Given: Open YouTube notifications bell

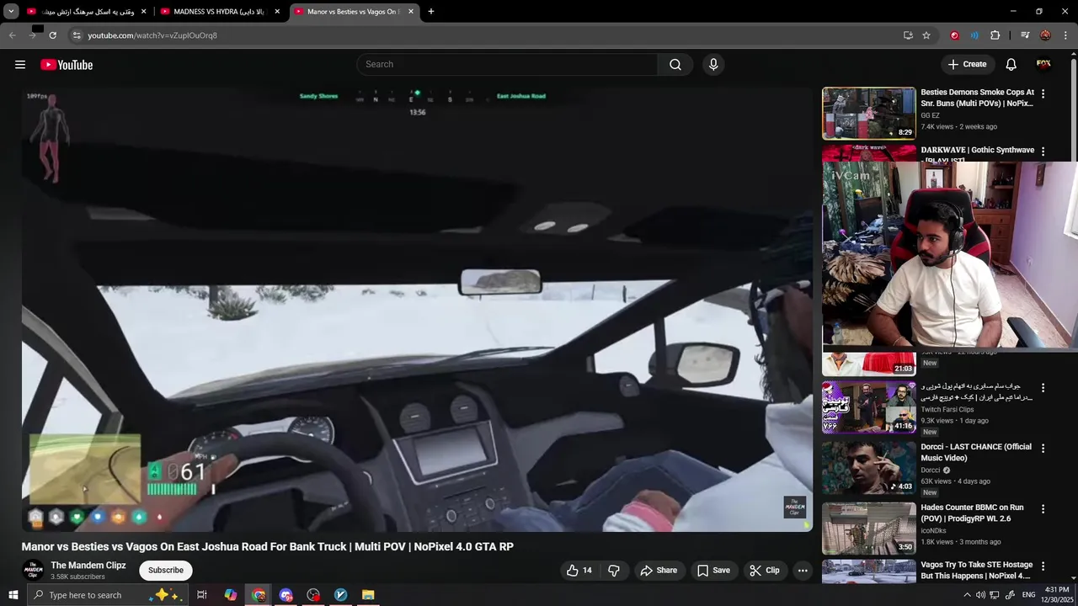Looking at the screenshot, I should click(1011, 65).
